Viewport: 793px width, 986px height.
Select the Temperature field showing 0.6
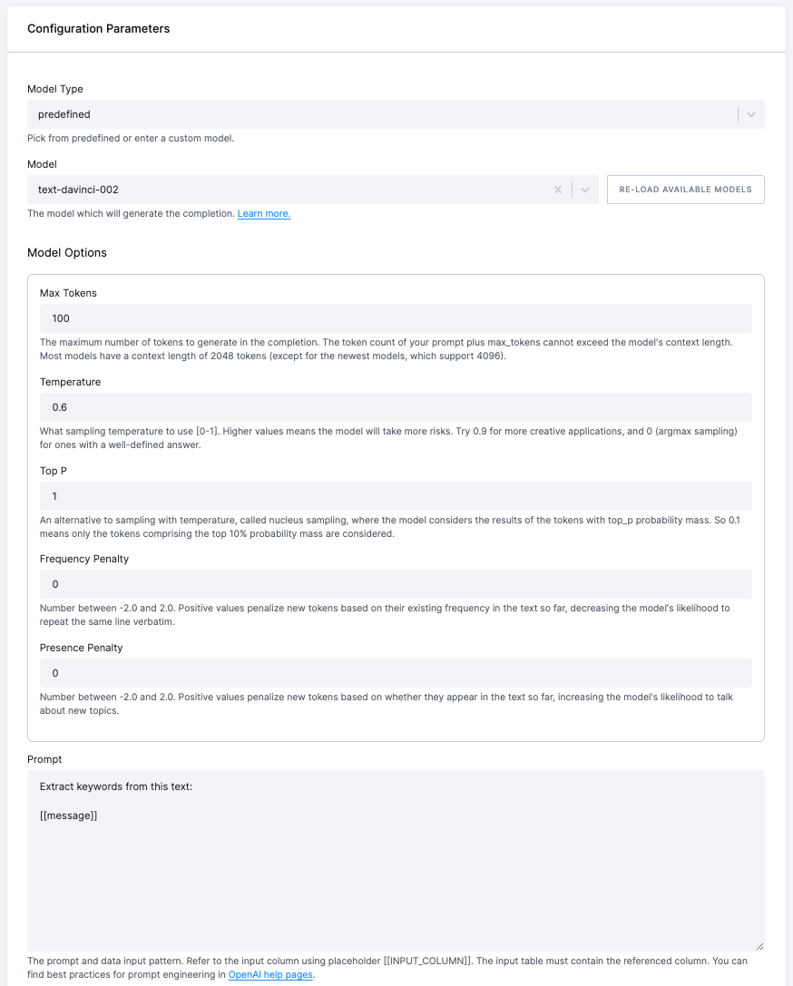[x=396, y=407]
